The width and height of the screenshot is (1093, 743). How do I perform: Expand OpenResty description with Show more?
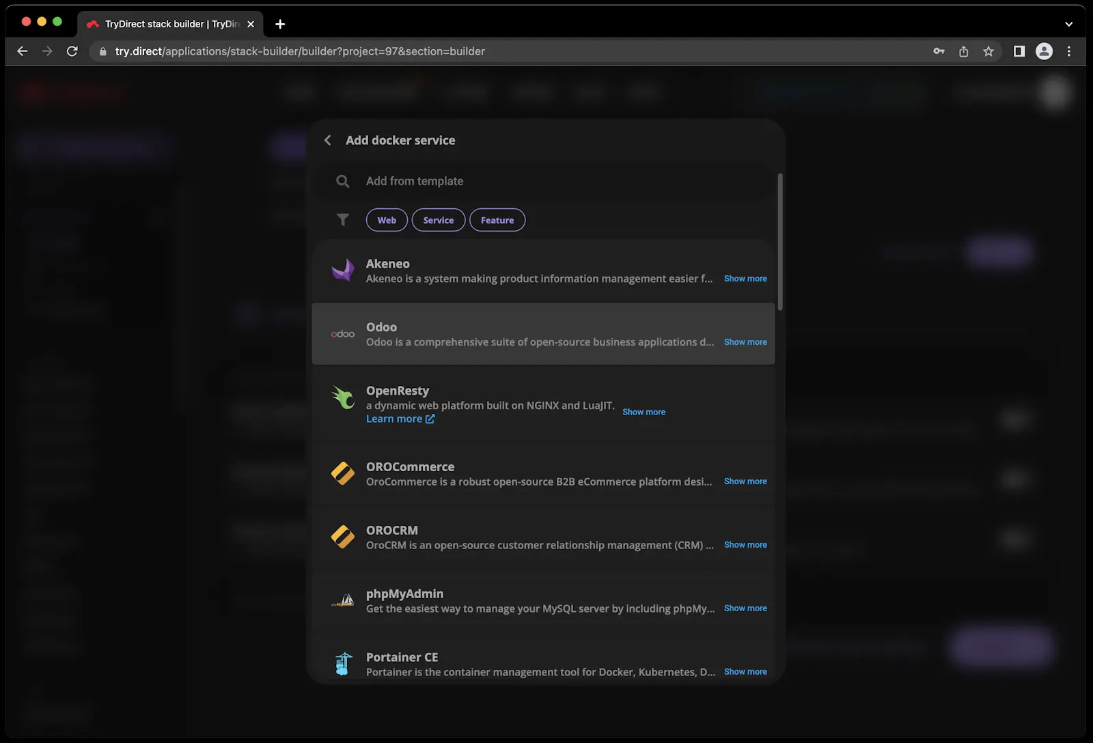point(644,412)
